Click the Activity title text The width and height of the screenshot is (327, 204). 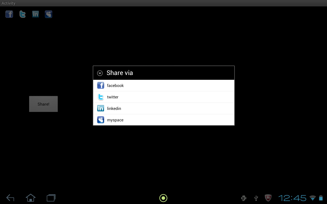click(x=8, y=3)
